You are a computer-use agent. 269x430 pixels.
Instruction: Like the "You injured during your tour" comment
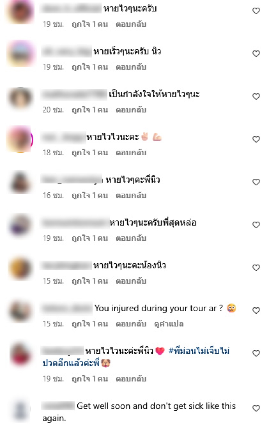click(256, 311)
